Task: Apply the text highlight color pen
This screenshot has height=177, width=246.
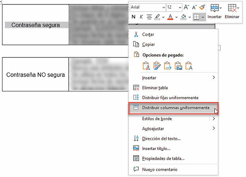Action: point(157,17)
